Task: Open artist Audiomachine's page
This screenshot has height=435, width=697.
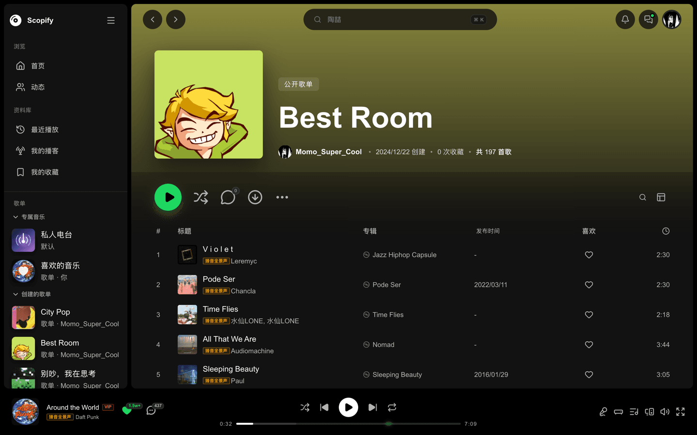Action: pos(252,351)
